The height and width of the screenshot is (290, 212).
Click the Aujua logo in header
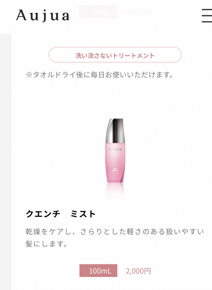coord(43,16)
